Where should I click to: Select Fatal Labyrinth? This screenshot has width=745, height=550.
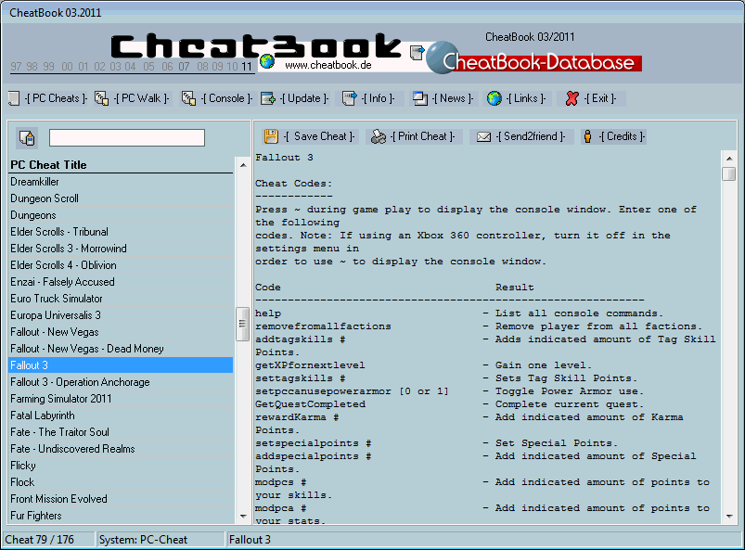click(x=121, y=416)
